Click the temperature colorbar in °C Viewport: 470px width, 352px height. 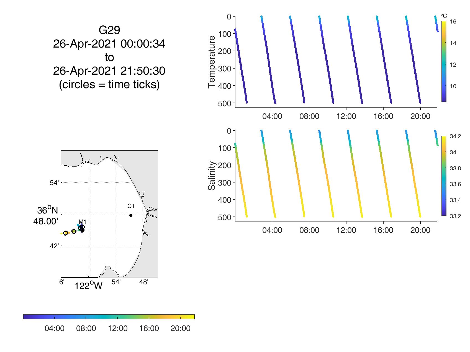[444, 61]
